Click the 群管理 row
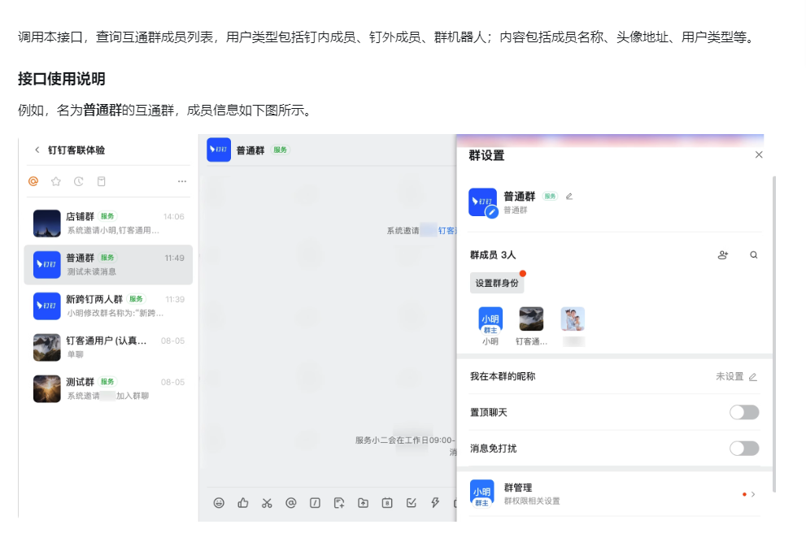Image resolution: width=806 pixels, height=542 pixels. coord(614,494)
